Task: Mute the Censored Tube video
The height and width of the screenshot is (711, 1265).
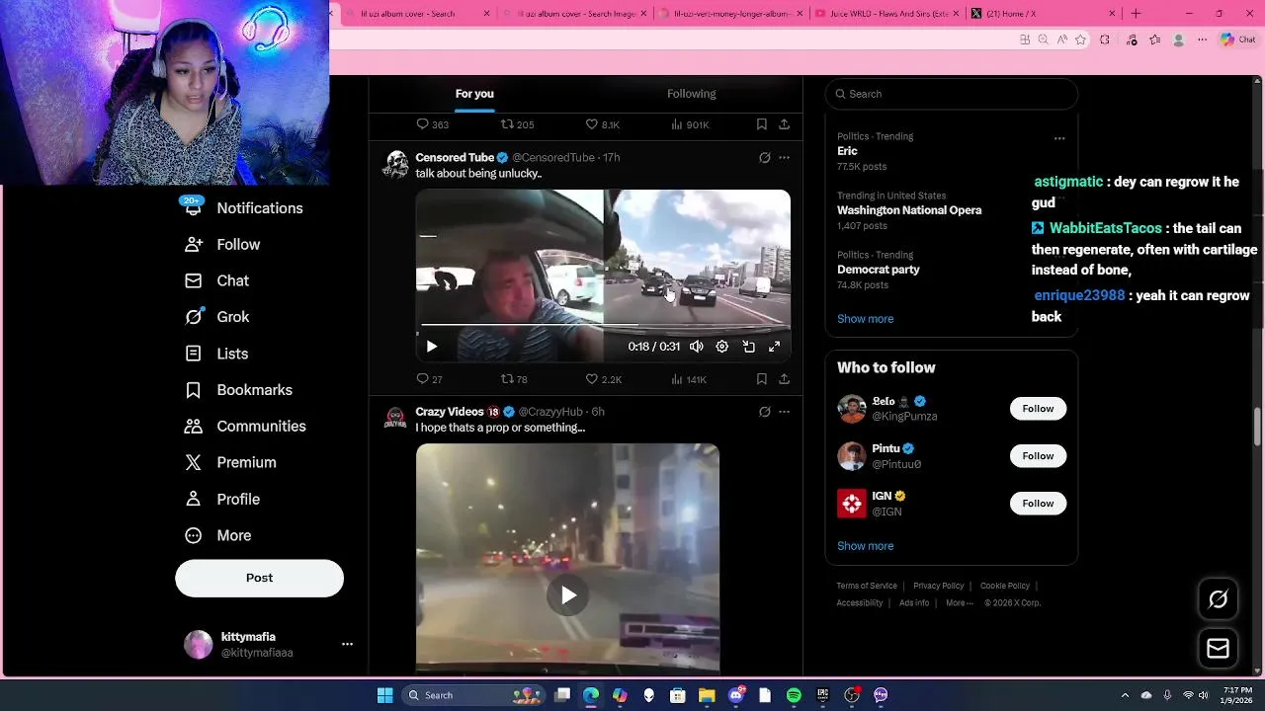Action: [697, 347]
